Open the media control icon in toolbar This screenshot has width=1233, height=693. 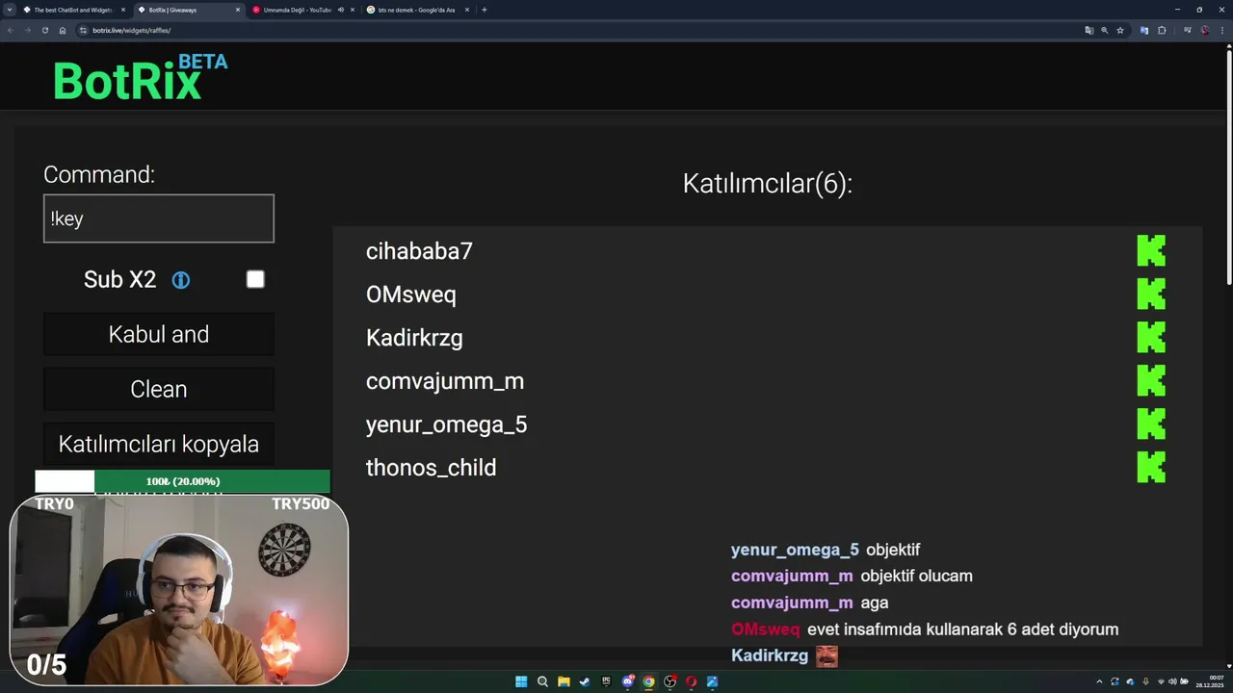point(1187,30)
